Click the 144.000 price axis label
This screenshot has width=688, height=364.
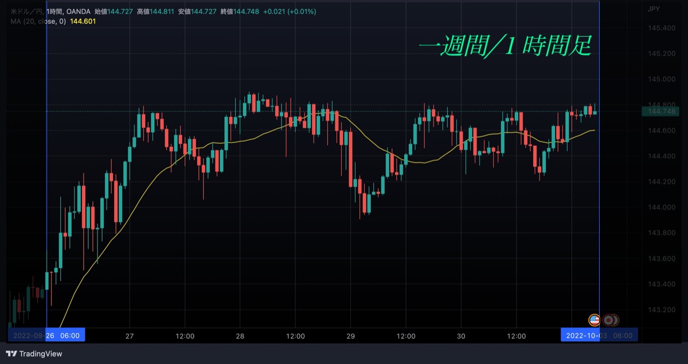click(661, 208)
